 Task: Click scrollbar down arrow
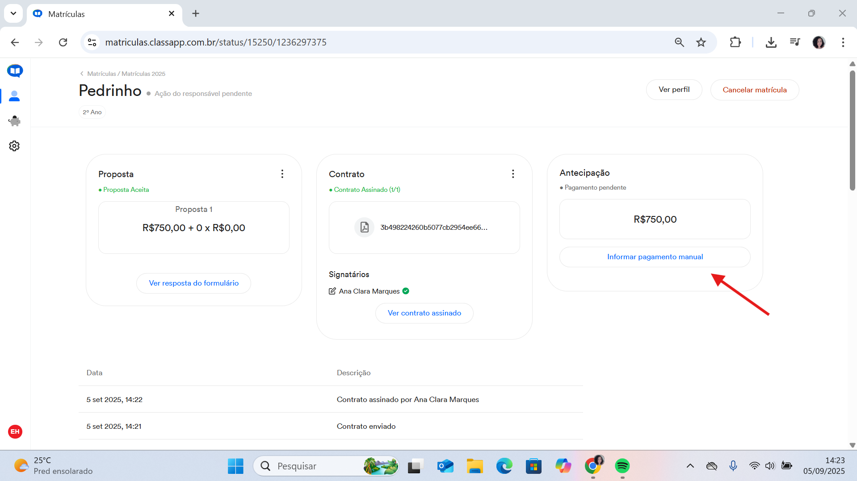point(852,445)
